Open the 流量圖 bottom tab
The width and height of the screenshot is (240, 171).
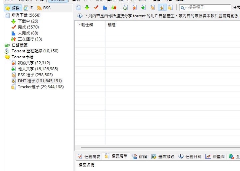coord(215,156)
